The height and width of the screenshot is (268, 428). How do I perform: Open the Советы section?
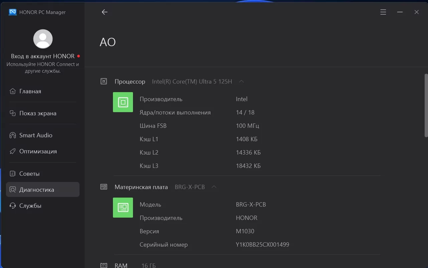[29, 174]
